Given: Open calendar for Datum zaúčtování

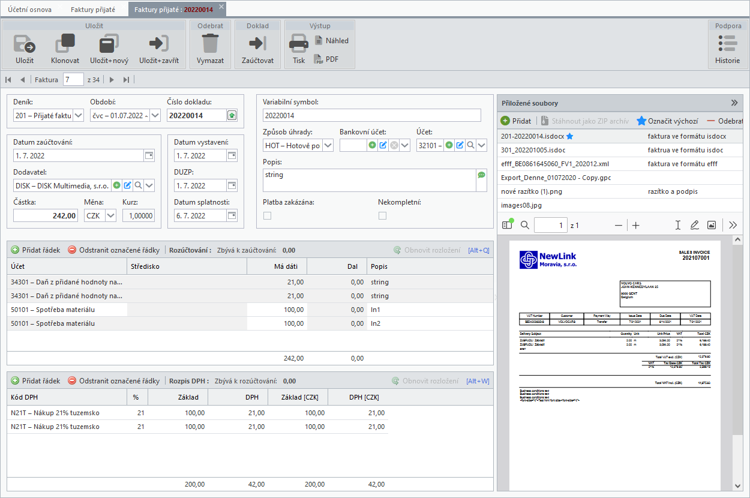Looking at the screenshot, I should pos(149,155).
